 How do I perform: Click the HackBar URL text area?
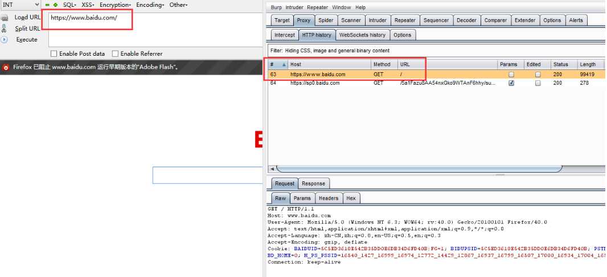point(155,30)
